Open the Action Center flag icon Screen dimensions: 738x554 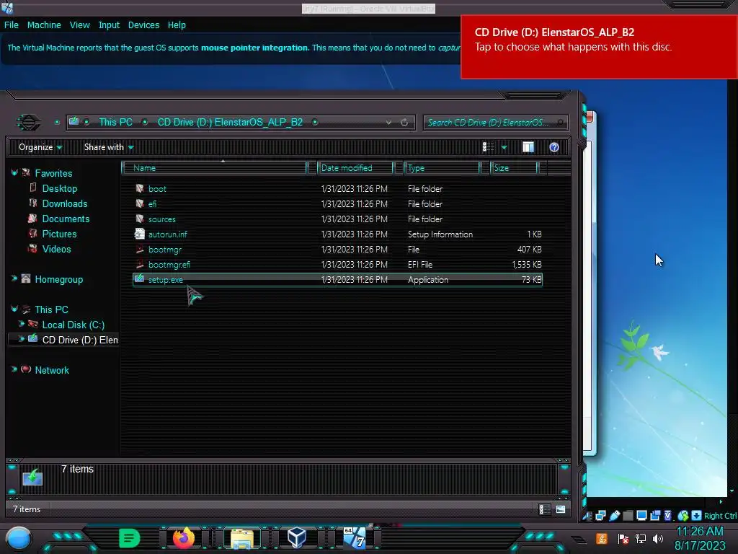pyautogui.click(x=623, y=538)
